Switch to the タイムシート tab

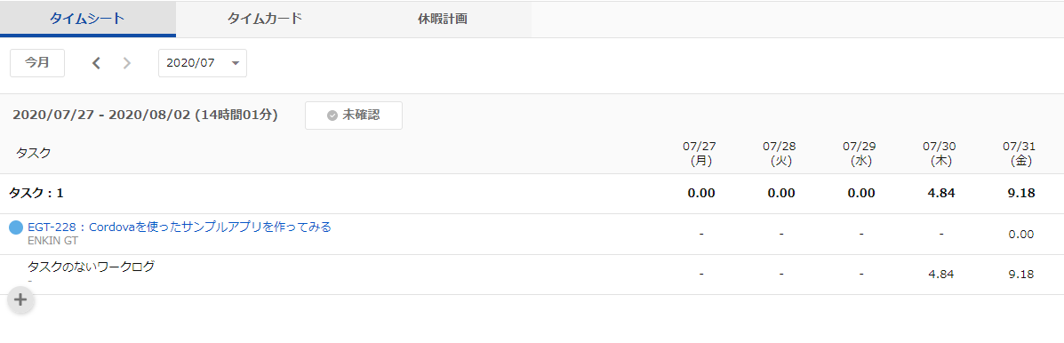pyautogui.click(x=87, y=19)
